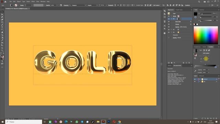Click the align left text icon
Image resolution: width=220 pixels, height=124 pixels.
tap(115, 5)
